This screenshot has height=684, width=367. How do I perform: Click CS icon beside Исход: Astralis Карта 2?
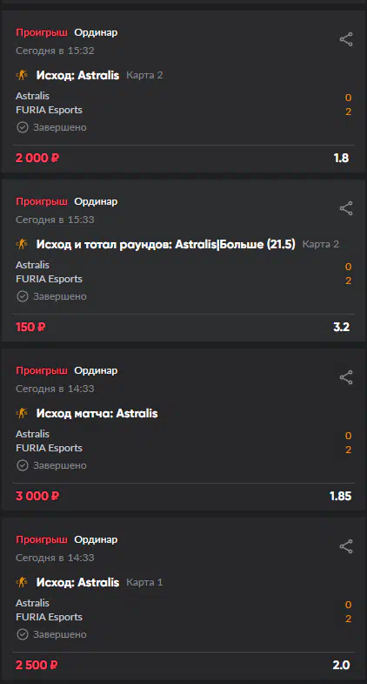pyautogui.click(x=22, y=75)
